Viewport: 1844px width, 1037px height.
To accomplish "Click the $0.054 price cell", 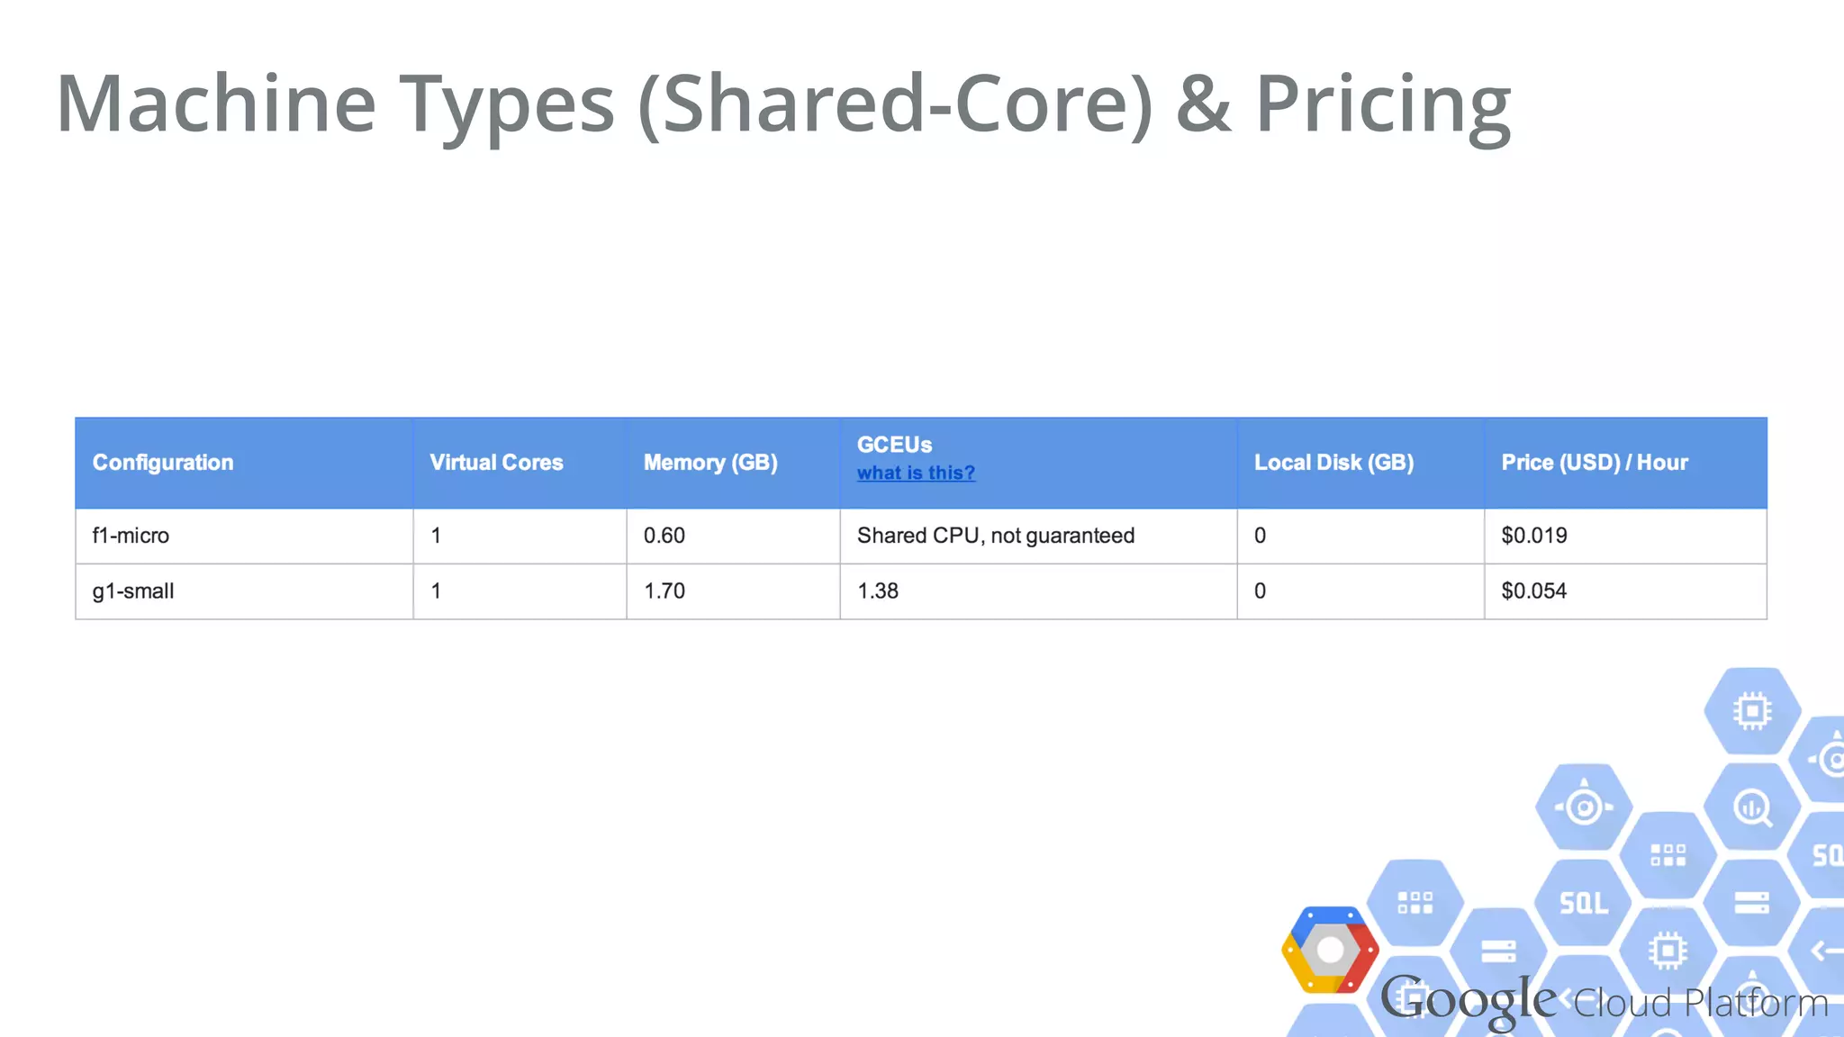I will click(x=1625, y=591).
